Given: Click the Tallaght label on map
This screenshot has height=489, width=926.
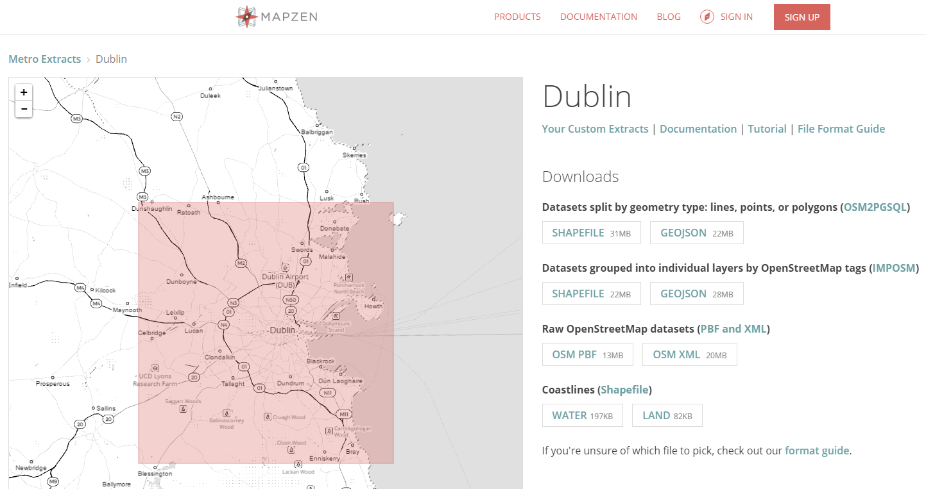Looking at the screenshot, I should (x=233, y=385).
